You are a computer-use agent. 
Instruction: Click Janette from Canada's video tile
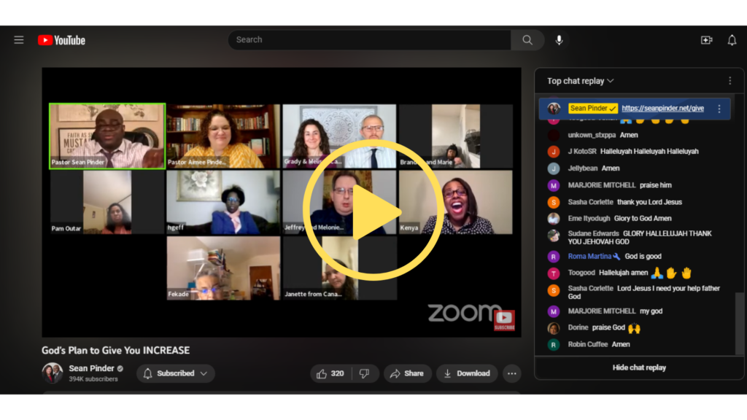point(340,268)
